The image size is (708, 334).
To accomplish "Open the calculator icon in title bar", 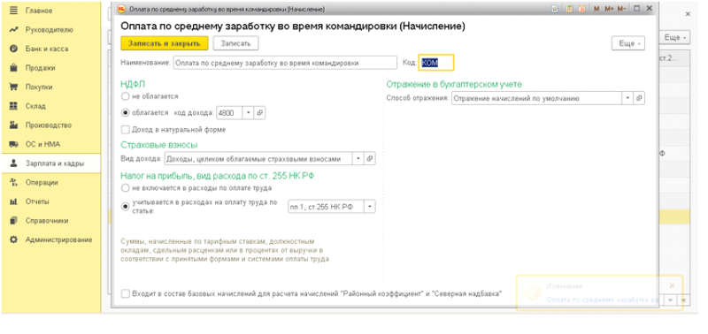I will (569, 9).
